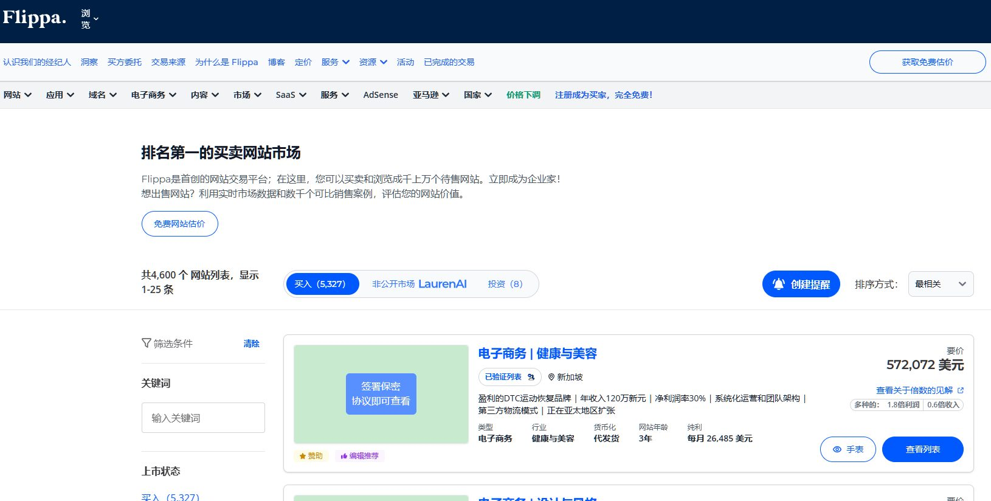Click the filter funnel icon
Viewport: 991px width, 501px height.
click(x=146, y=343)
